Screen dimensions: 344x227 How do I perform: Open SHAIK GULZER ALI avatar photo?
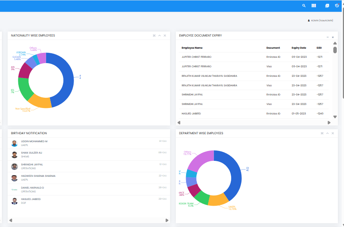(x=14, y=155)
